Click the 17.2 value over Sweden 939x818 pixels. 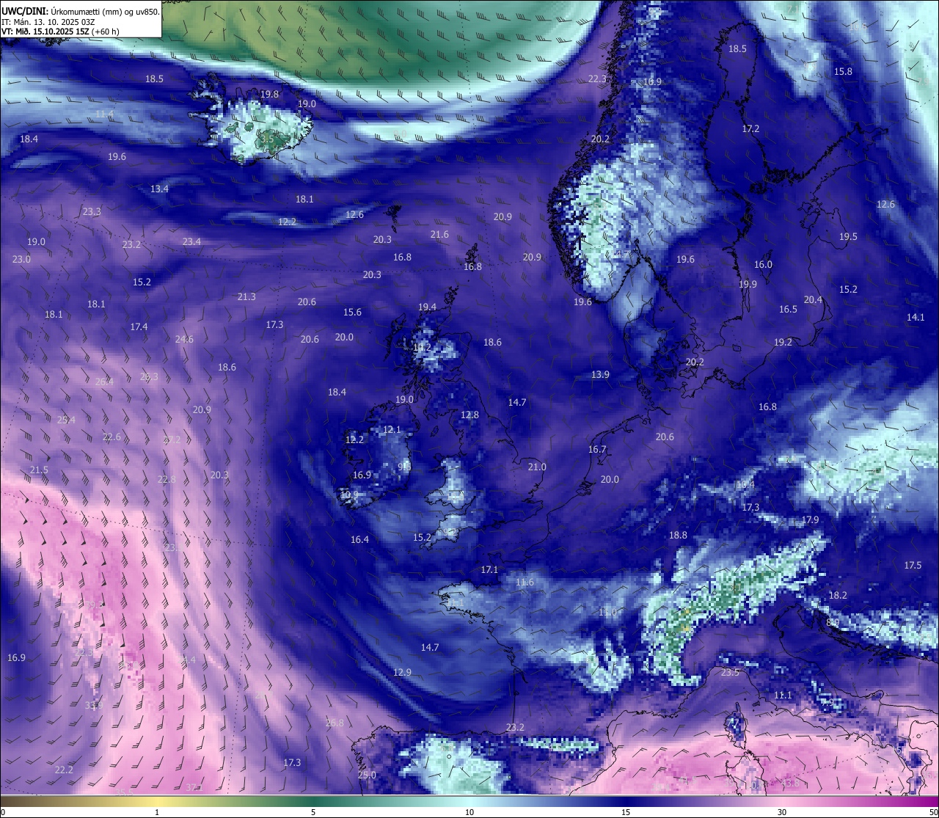(750, 129)
